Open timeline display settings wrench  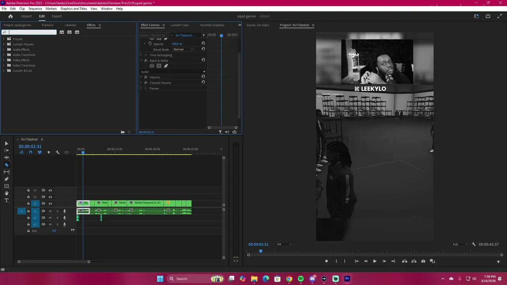(57, 152)
